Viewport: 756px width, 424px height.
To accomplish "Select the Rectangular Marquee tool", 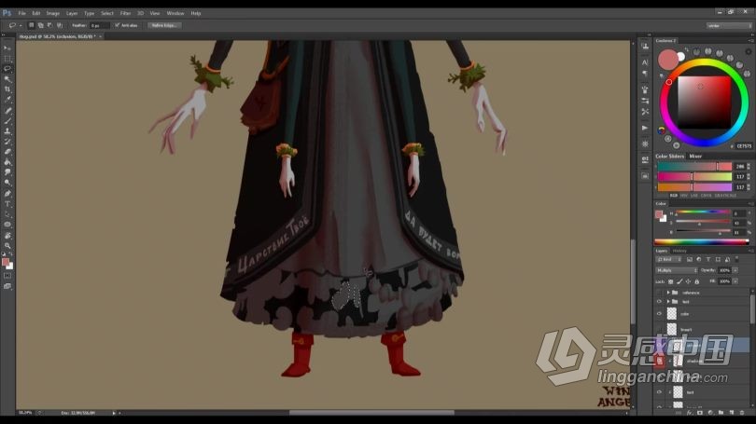I will coord(7,59).
